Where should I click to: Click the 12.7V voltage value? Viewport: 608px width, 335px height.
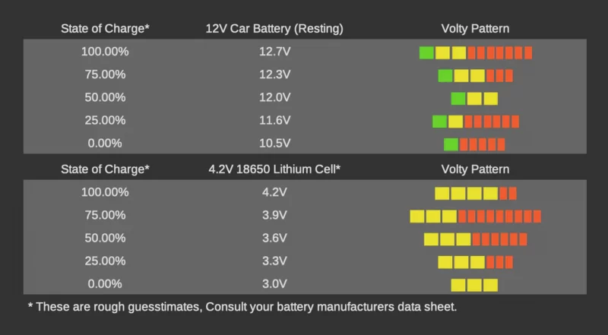tap(274, 52)
